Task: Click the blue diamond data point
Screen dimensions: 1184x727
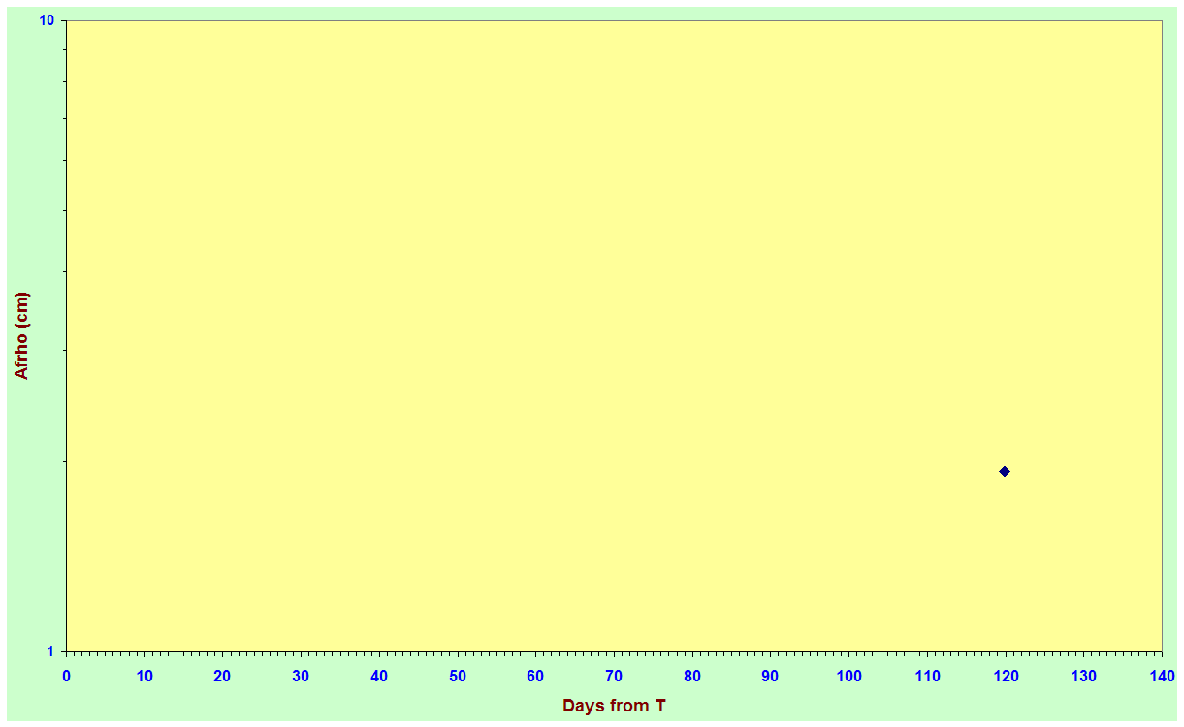Action: point(1005,471)
